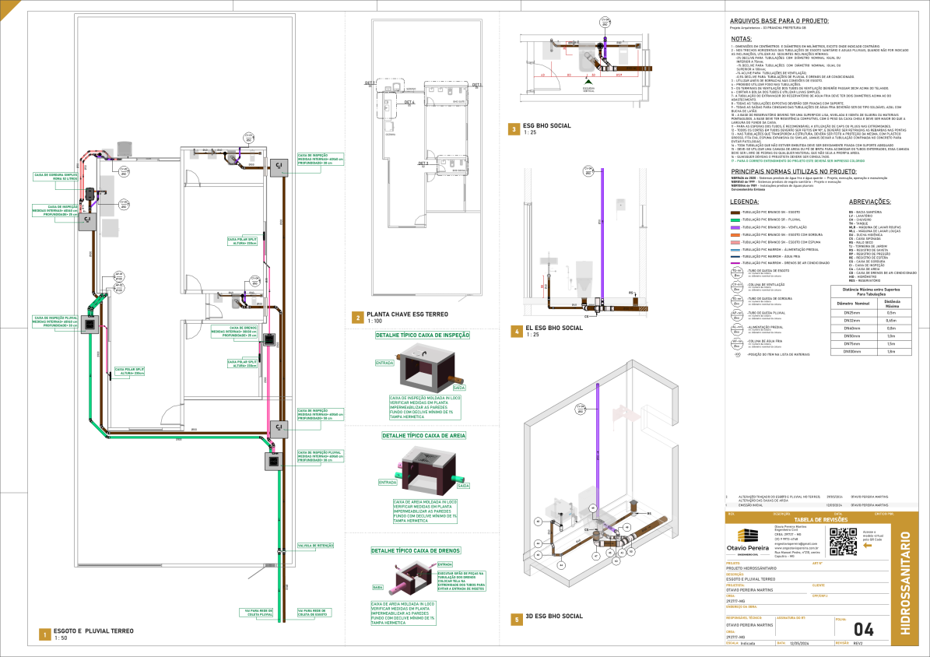This screenshot has height=657, width=930.
Task: Click the ARQUIVOS BASE PARA O PROJETO heading
Action: click(779, 20)
